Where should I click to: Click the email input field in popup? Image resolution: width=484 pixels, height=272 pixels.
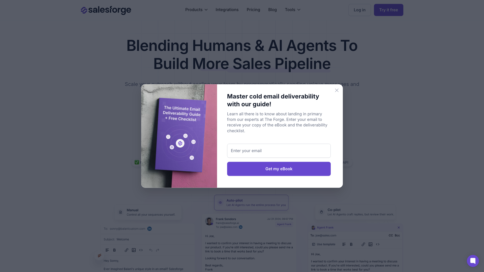click(x=279, y=150)
